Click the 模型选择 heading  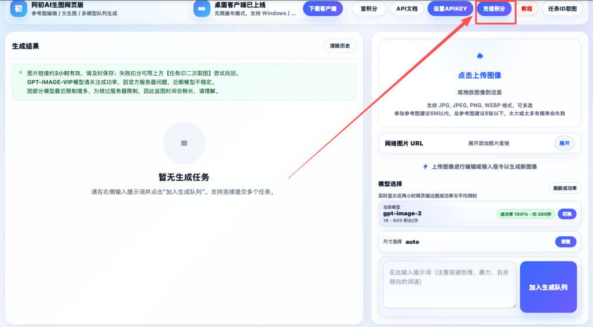click(390, 183)
